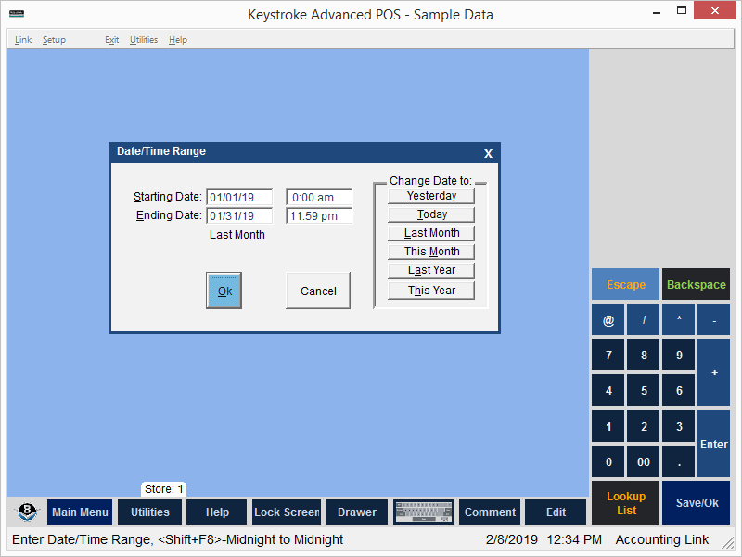Viewport: 742px width, 557px height.
Task: Tap the slash key on keypad
Action: (x=643, y=320)
